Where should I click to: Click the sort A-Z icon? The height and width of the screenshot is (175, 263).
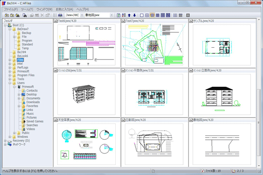point(124,15)
